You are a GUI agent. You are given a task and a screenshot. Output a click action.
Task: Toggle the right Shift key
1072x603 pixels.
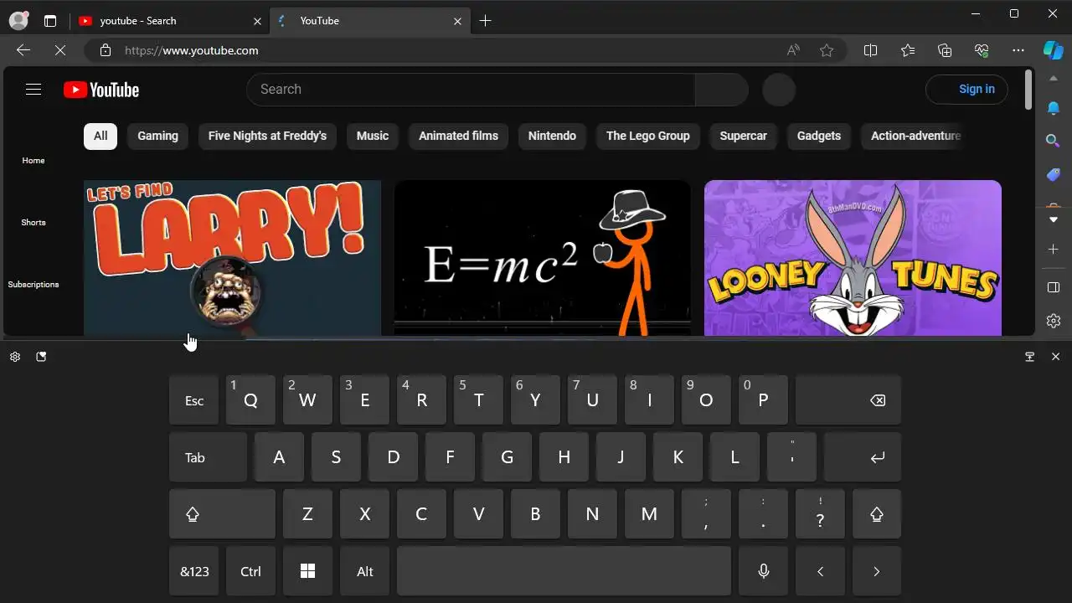coord(877,514)
